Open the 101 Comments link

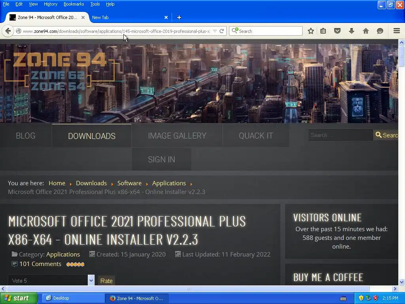[x=40, y=264]
